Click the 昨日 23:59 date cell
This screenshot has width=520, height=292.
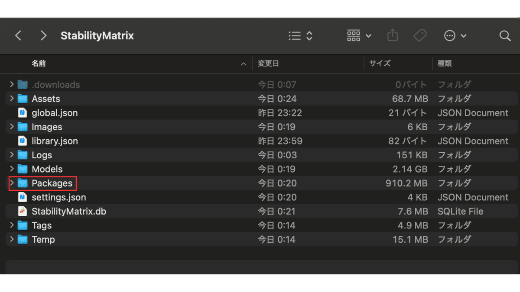pos(280,141)
